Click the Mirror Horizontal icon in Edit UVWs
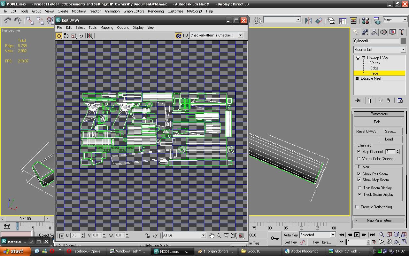 (90, 36)
